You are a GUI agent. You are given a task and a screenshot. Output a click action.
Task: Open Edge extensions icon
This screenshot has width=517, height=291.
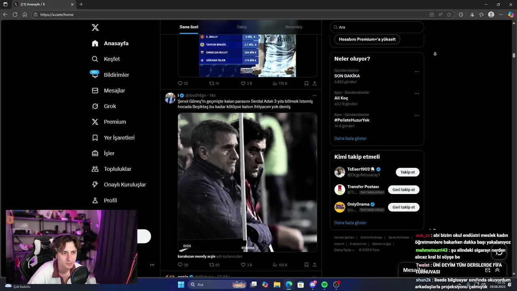461,15
